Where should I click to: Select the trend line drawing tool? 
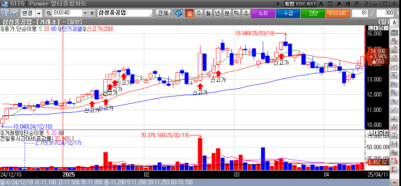click(394, 66)
